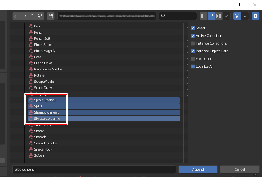Screen dimensions: 262x177
Task: Enable the Instance Collections checkbox
Action: (x=193, y=43)
